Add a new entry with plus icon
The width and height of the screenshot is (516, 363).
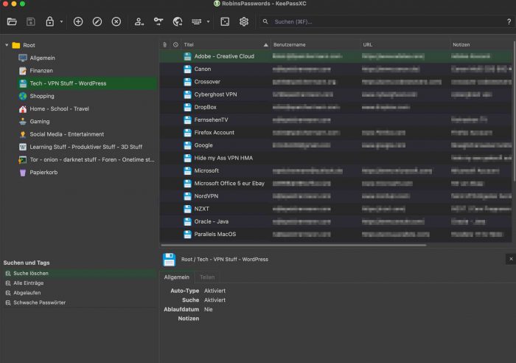(x=78, y=22)
